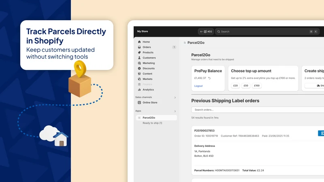Expand the Apps section chevron
The height and width of the screenshot is (182, 324).
tap(175, 111)
